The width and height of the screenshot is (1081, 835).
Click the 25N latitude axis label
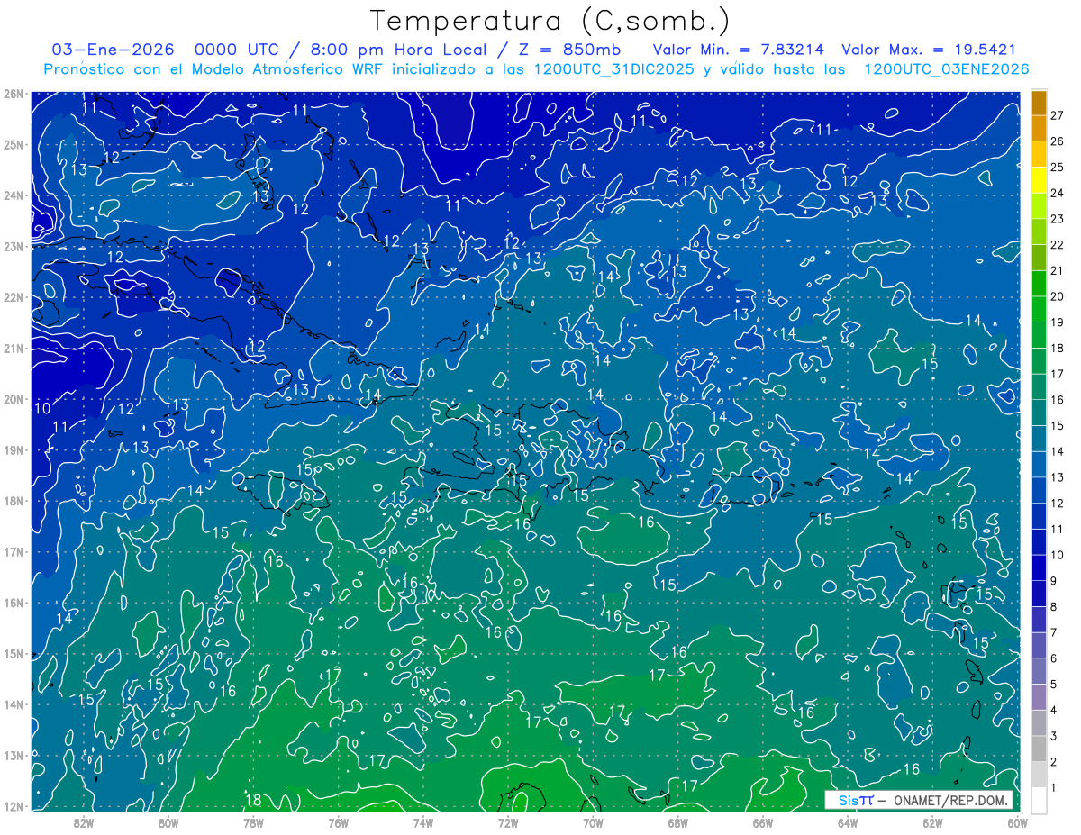click(13, 144)
